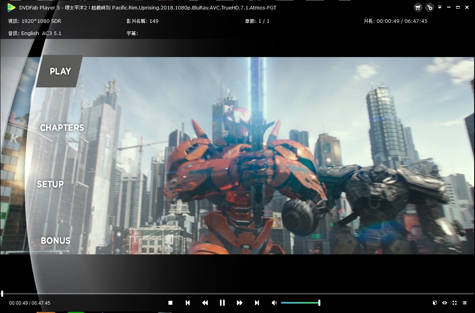Fast forward with the double-right arrows
The height and width of the screenshot is (313, 475).
pyautogui.click(x=239, y=303)
